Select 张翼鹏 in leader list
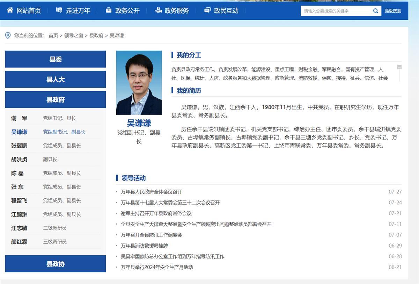Screen dimensions: 419x284 (19, 145)
